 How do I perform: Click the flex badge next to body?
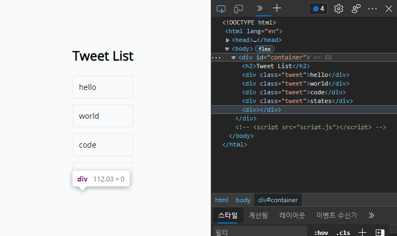coord(265,49)
